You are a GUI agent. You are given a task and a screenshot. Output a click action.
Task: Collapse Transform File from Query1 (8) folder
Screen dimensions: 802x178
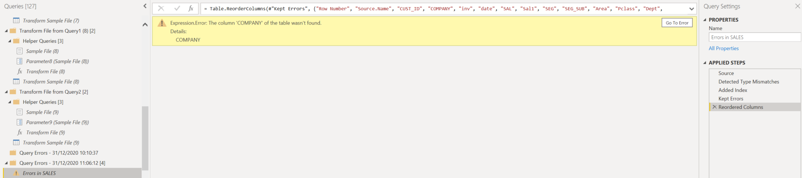pos(6,31)
